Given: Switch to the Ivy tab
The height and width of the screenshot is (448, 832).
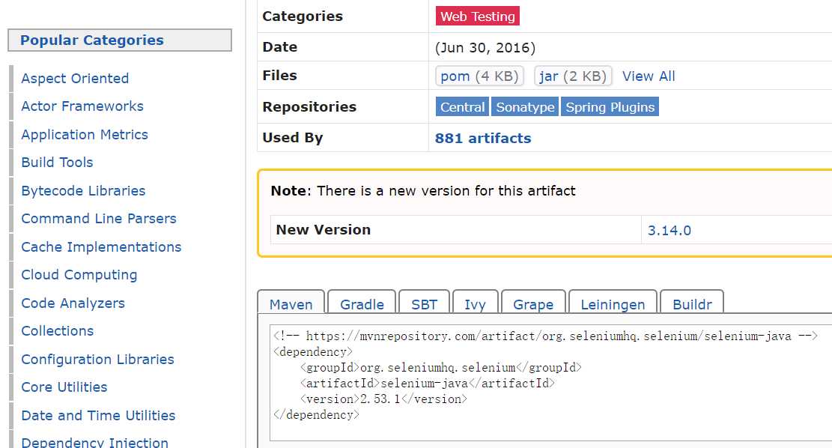Looking at the screenshot, I should [475, 304].
